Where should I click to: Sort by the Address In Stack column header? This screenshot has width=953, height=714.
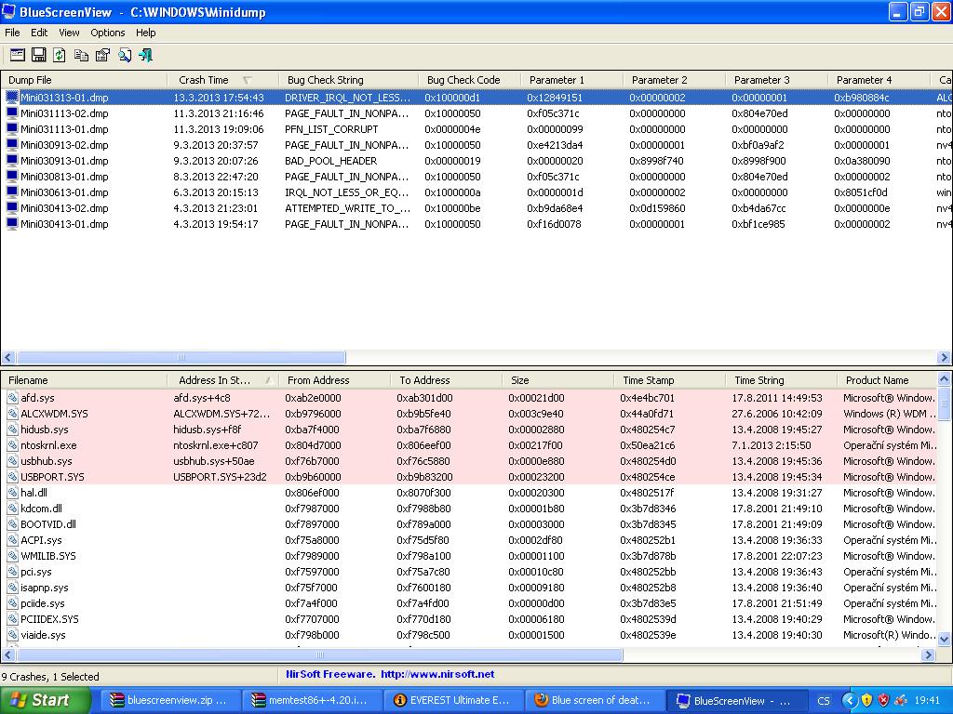tap(215, 380)
